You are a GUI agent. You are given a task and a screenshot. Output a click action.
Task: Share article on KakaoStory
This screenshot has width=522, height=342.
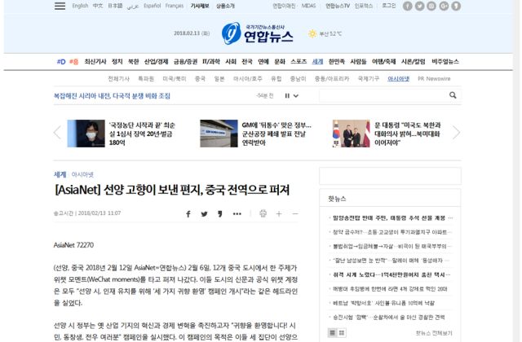click(x=219, y=213)
